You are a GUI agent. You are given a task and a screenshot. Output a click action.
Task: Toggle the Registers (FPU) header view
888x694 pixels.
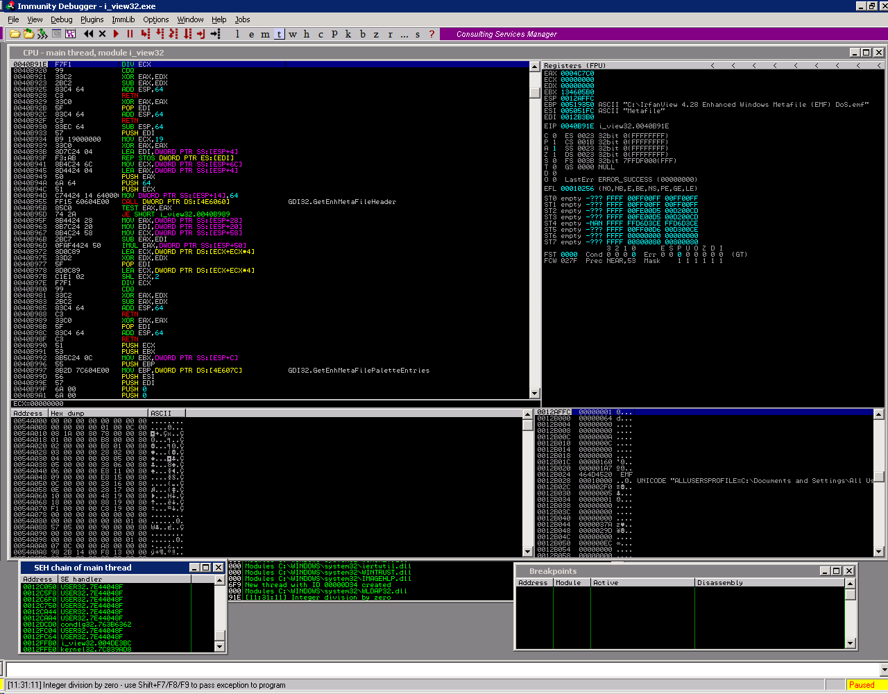coord(574,65)
